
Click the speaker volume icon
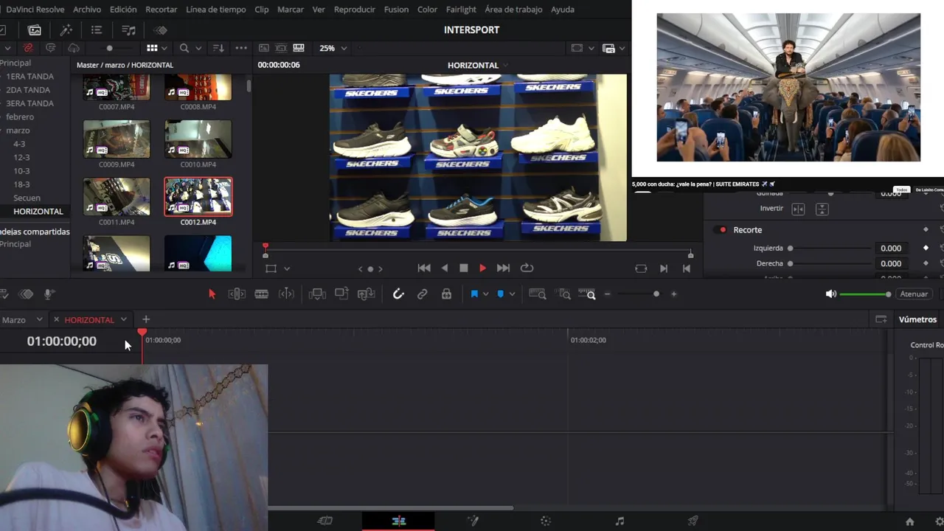tap(830, 294)
